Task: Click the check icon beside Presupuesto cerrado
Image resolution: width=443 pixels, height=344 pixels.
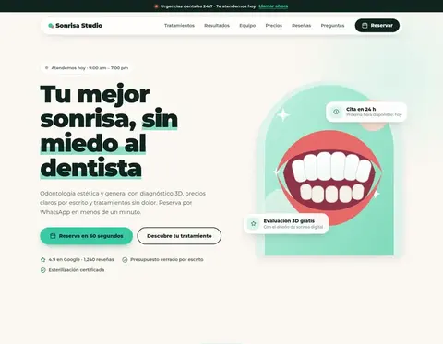Action: (125, 260)
